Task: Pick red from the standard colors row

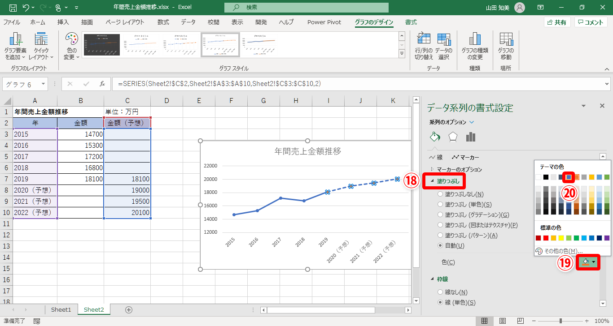Action: tap(546, 238)
